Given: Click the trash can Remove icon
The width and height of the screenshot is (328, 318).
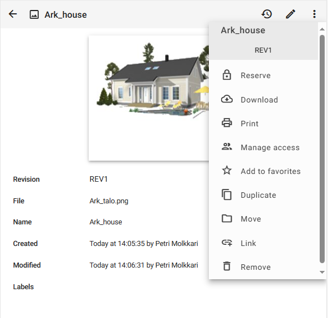Looking at the screenshot, I should (x=227, y=266).
